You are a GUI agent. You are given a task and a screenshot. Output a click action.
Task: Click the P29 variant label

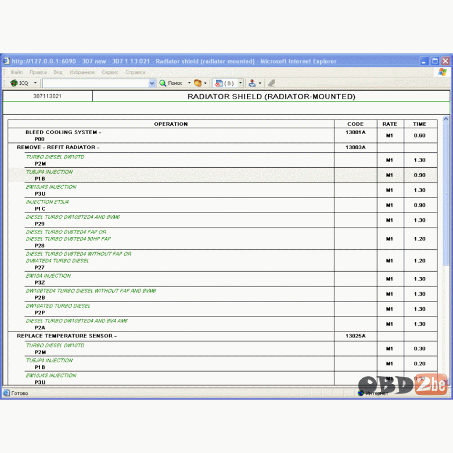coord(39,224)
